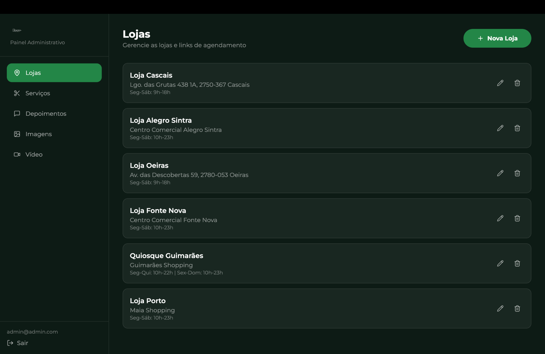
Task: Click Centro Comercial Fonte Nova text
Action: pyautogui.click(x=173, y=220)
